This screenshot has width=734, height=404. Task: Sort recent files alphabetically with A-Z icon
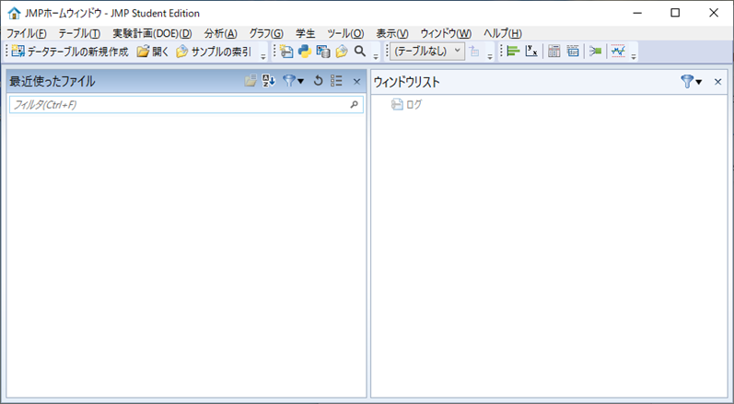[269, 82]
